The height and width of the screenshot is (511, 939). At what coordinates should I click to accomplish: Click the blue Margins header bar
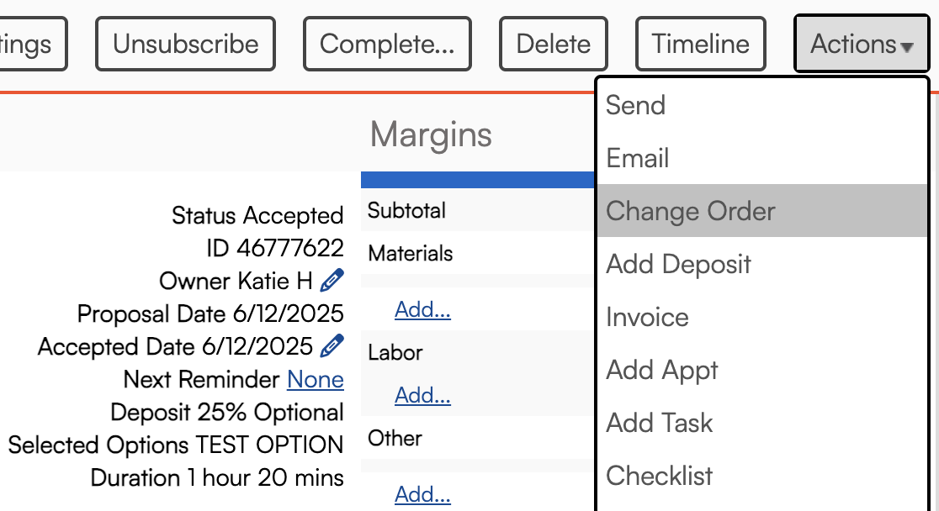pos(477,179)
